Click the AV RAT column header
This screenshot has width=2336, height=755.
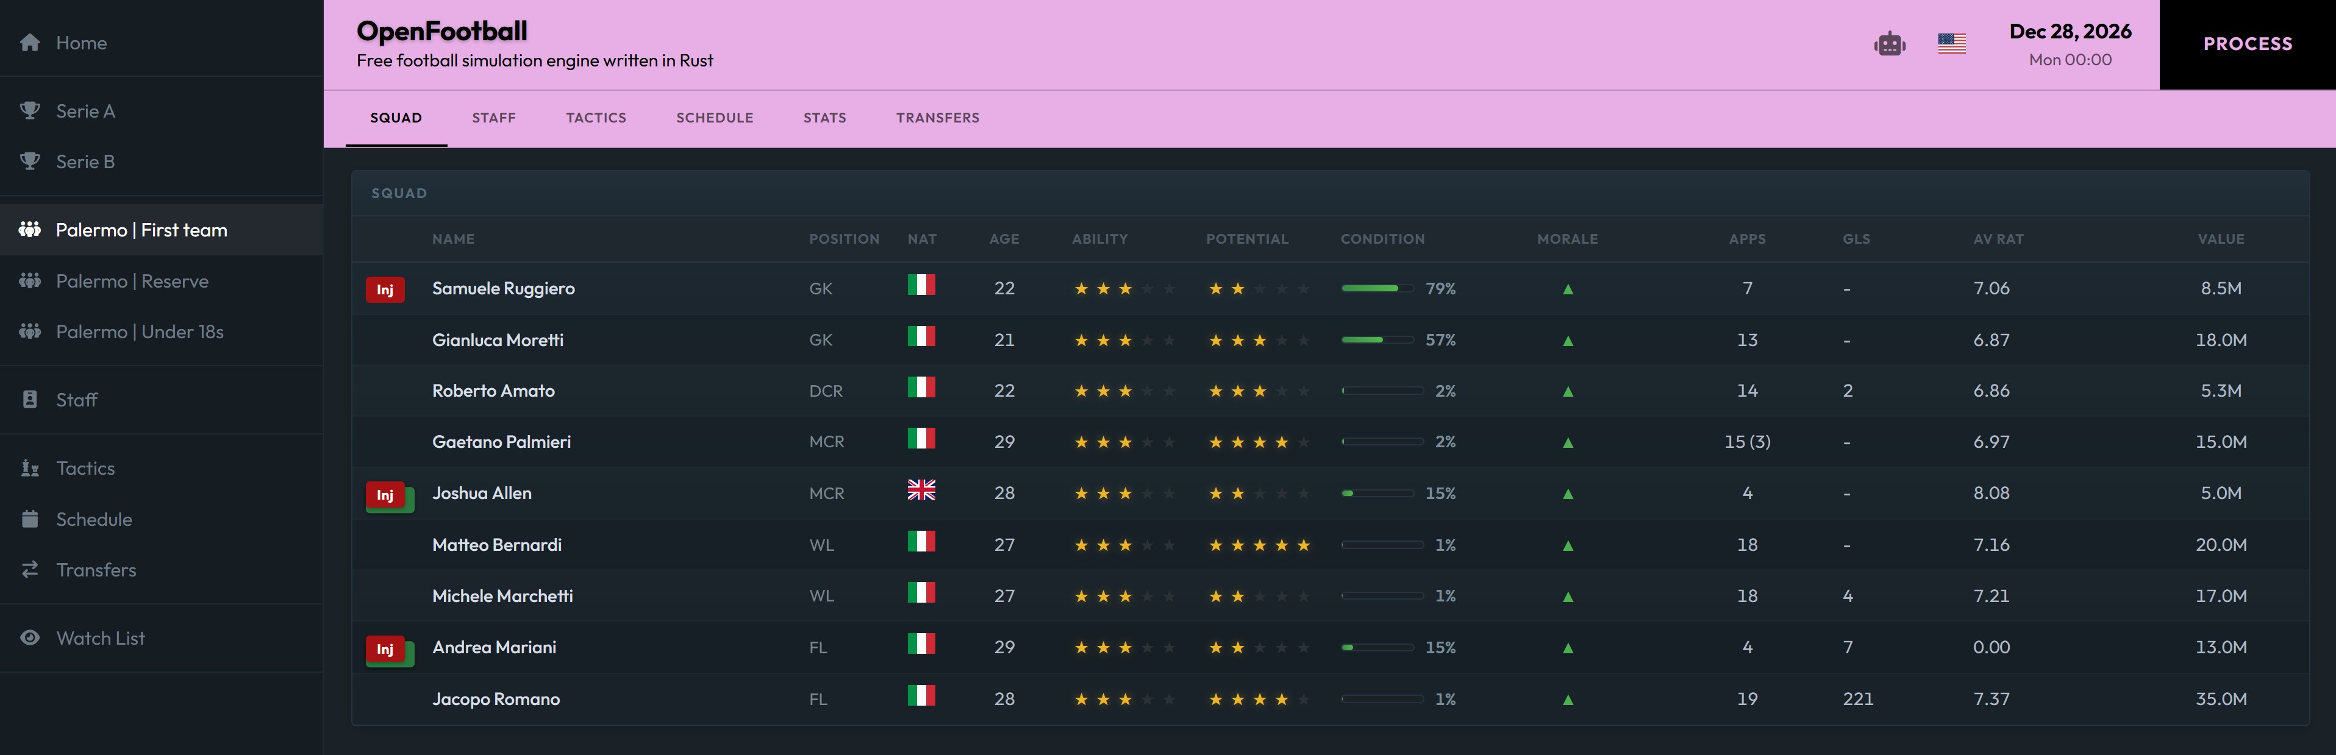(x=1998, y=239)
